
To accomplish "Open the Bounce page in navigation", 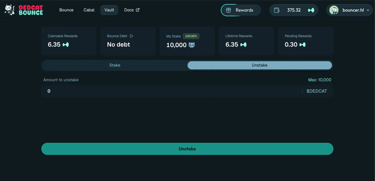I will (66, 10).
